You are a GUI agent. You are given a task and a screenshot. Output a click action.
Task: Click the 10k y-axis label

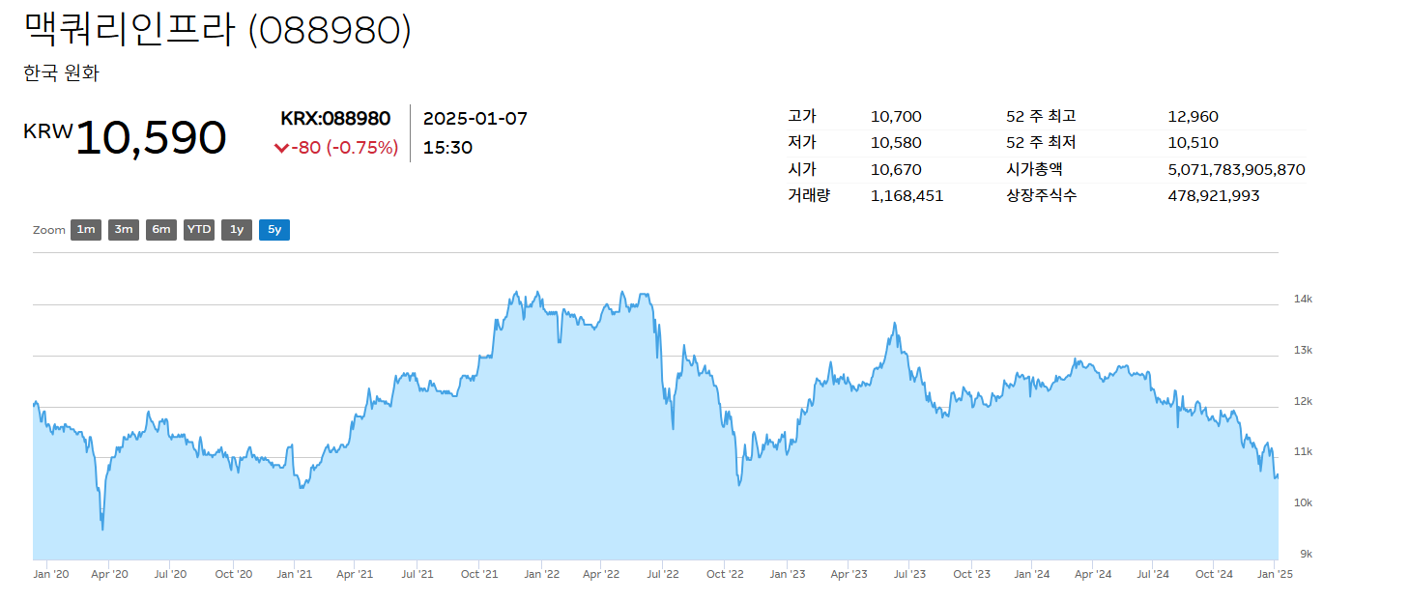click(1303, 502)
